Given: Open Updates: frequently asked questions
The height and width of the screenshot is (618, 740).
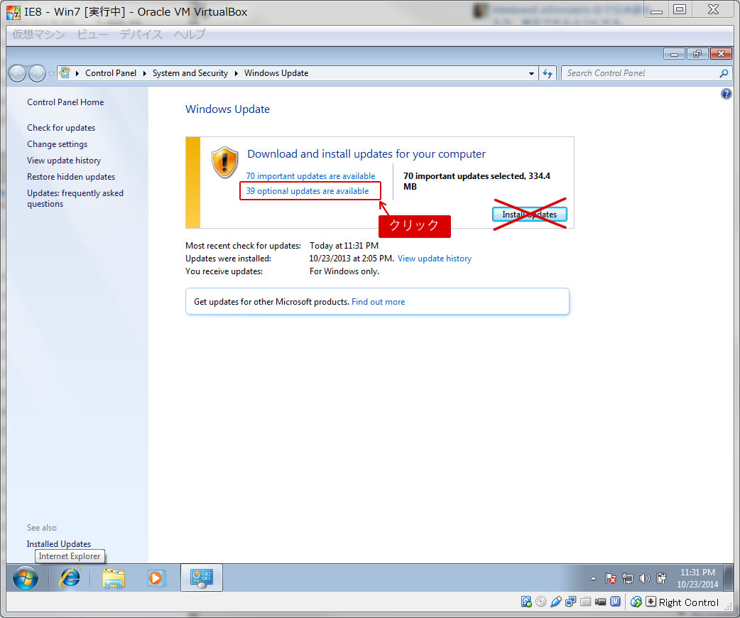Looking at the screenshot, I should point(75,198).
